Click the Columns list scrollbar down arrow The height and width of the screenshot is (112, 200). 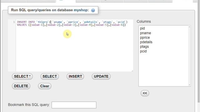coord(189,85)
